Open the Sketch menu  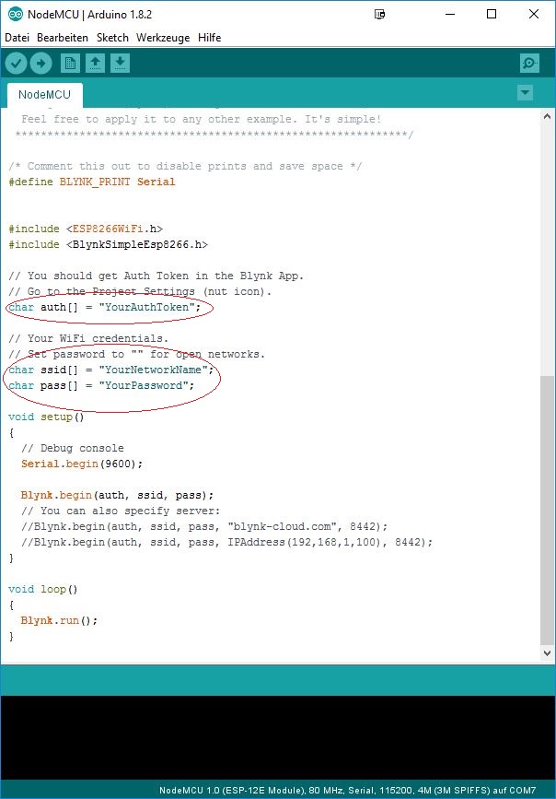112,38
